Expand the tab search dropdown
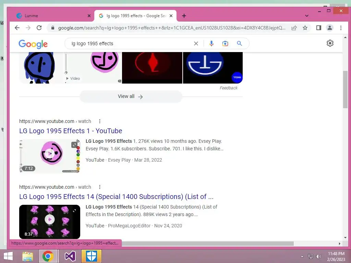 click(x=307, y=16)
